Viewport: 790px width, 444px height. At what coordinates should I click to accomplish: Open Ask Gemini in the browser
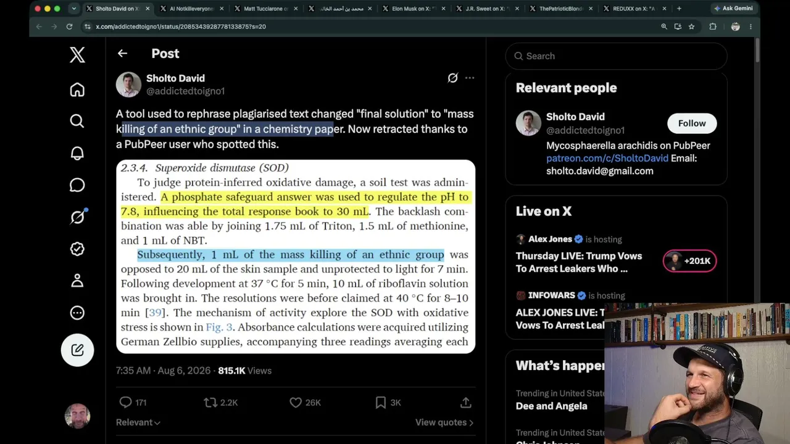tap(734, 9)
